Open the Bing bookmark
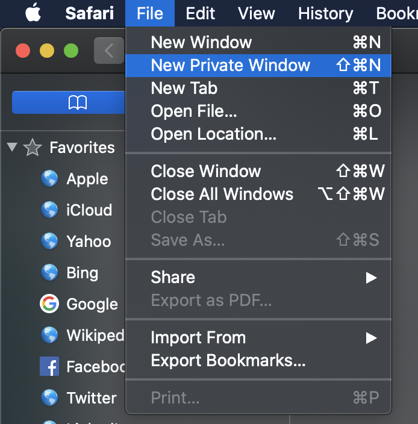 [x=69, y=273]
